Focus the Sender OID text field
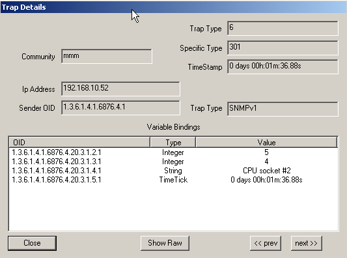 tap(120, 108)
